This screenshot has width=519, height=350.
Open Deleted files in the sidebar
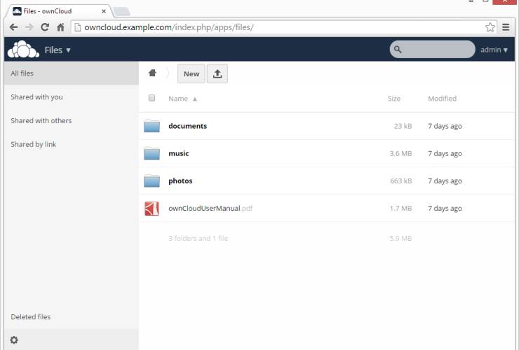coord(31,317)
